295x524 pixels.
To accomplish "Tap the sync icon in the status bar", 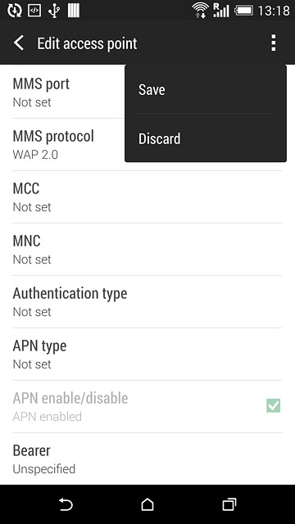I will (15, 11).
